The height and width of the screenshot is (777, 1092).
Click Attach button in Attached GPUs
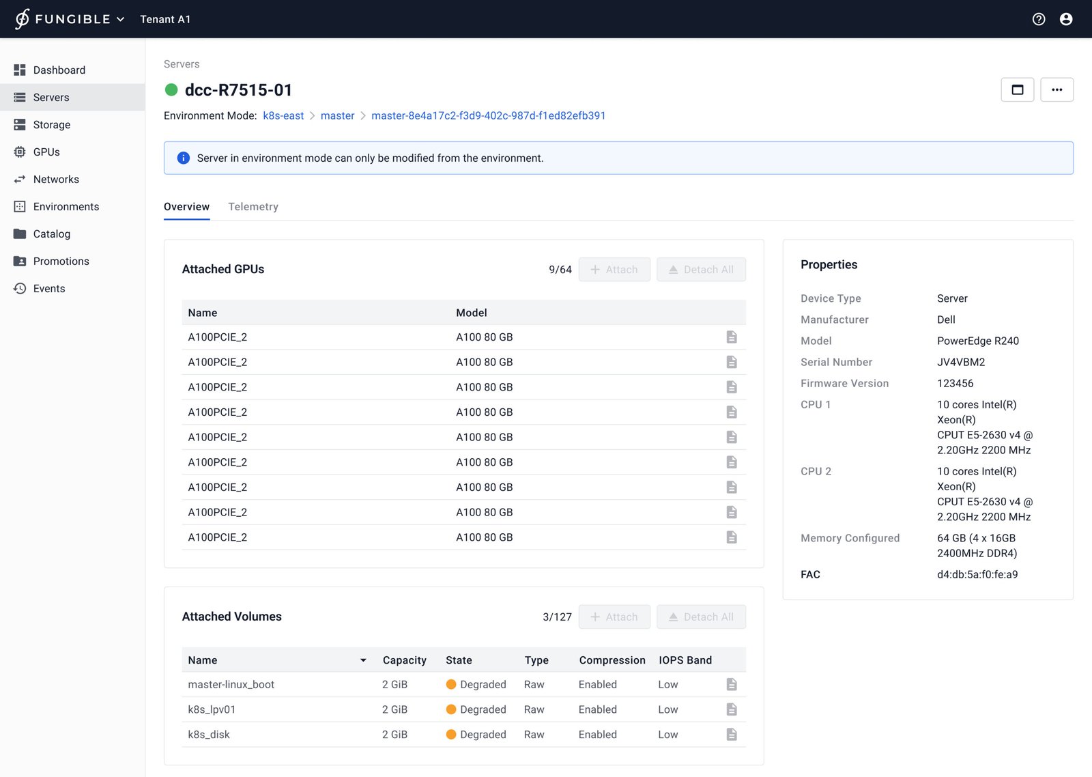[x=614, y=270]
